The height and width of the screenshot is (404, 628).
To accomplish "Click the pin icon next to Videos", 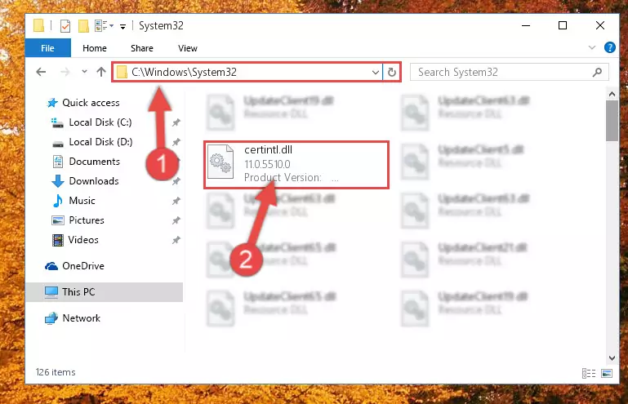I will tap(176, 240).
